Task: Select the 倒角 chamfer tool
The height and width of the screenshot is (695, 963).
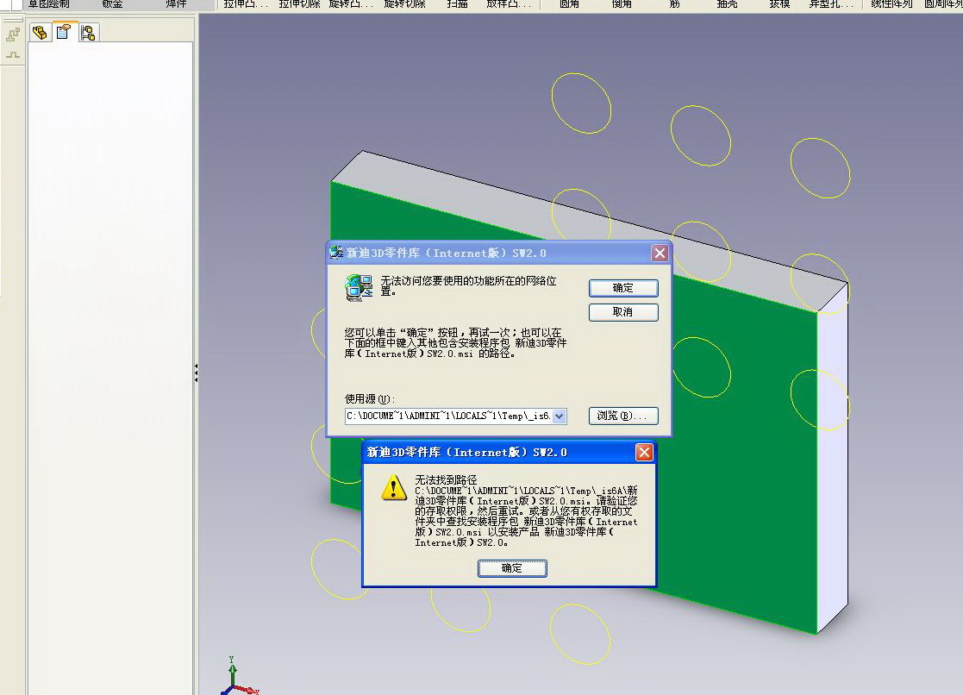Action: (x=622, y=3)
